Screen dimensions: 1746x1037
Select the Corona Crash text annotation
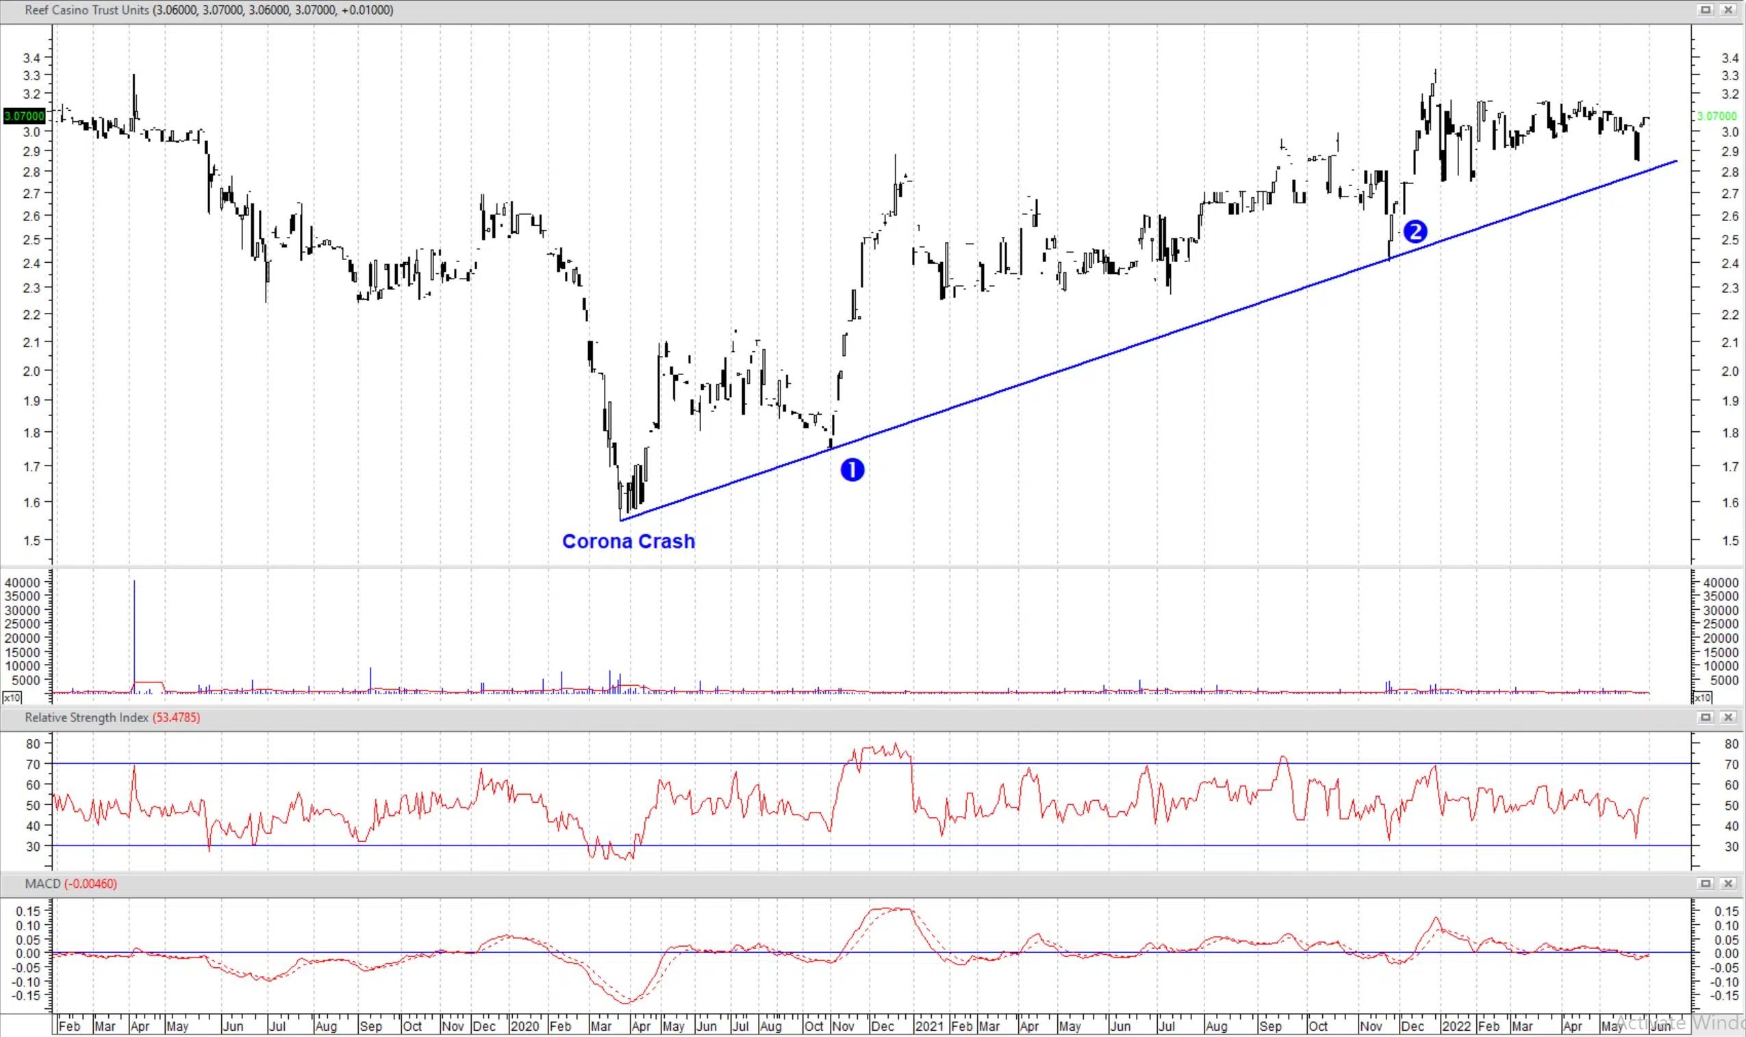(x=629, y=541)
